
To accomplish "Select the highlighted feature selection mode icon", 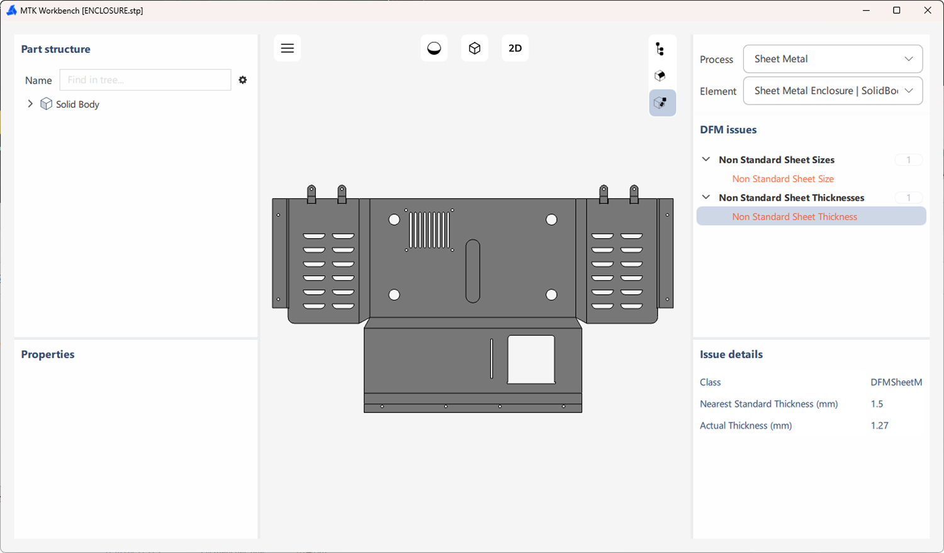I will click(x=662, y=103).
